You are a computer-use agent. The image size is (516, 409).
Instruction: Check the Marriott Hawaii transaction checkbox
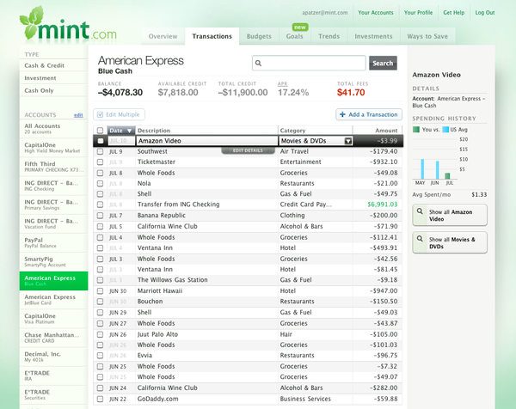click(x=101, y=291)
